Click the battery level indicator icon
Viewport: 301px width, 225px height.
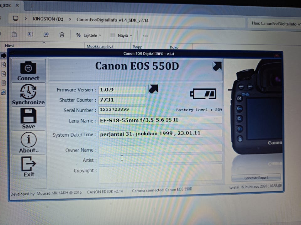(x=203, y=94)
